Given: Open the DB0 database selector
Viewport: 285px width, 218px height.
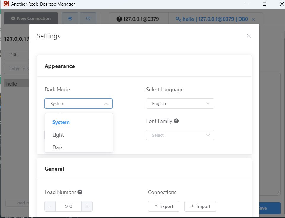Looking at the screenshot, I should point(17,55).
